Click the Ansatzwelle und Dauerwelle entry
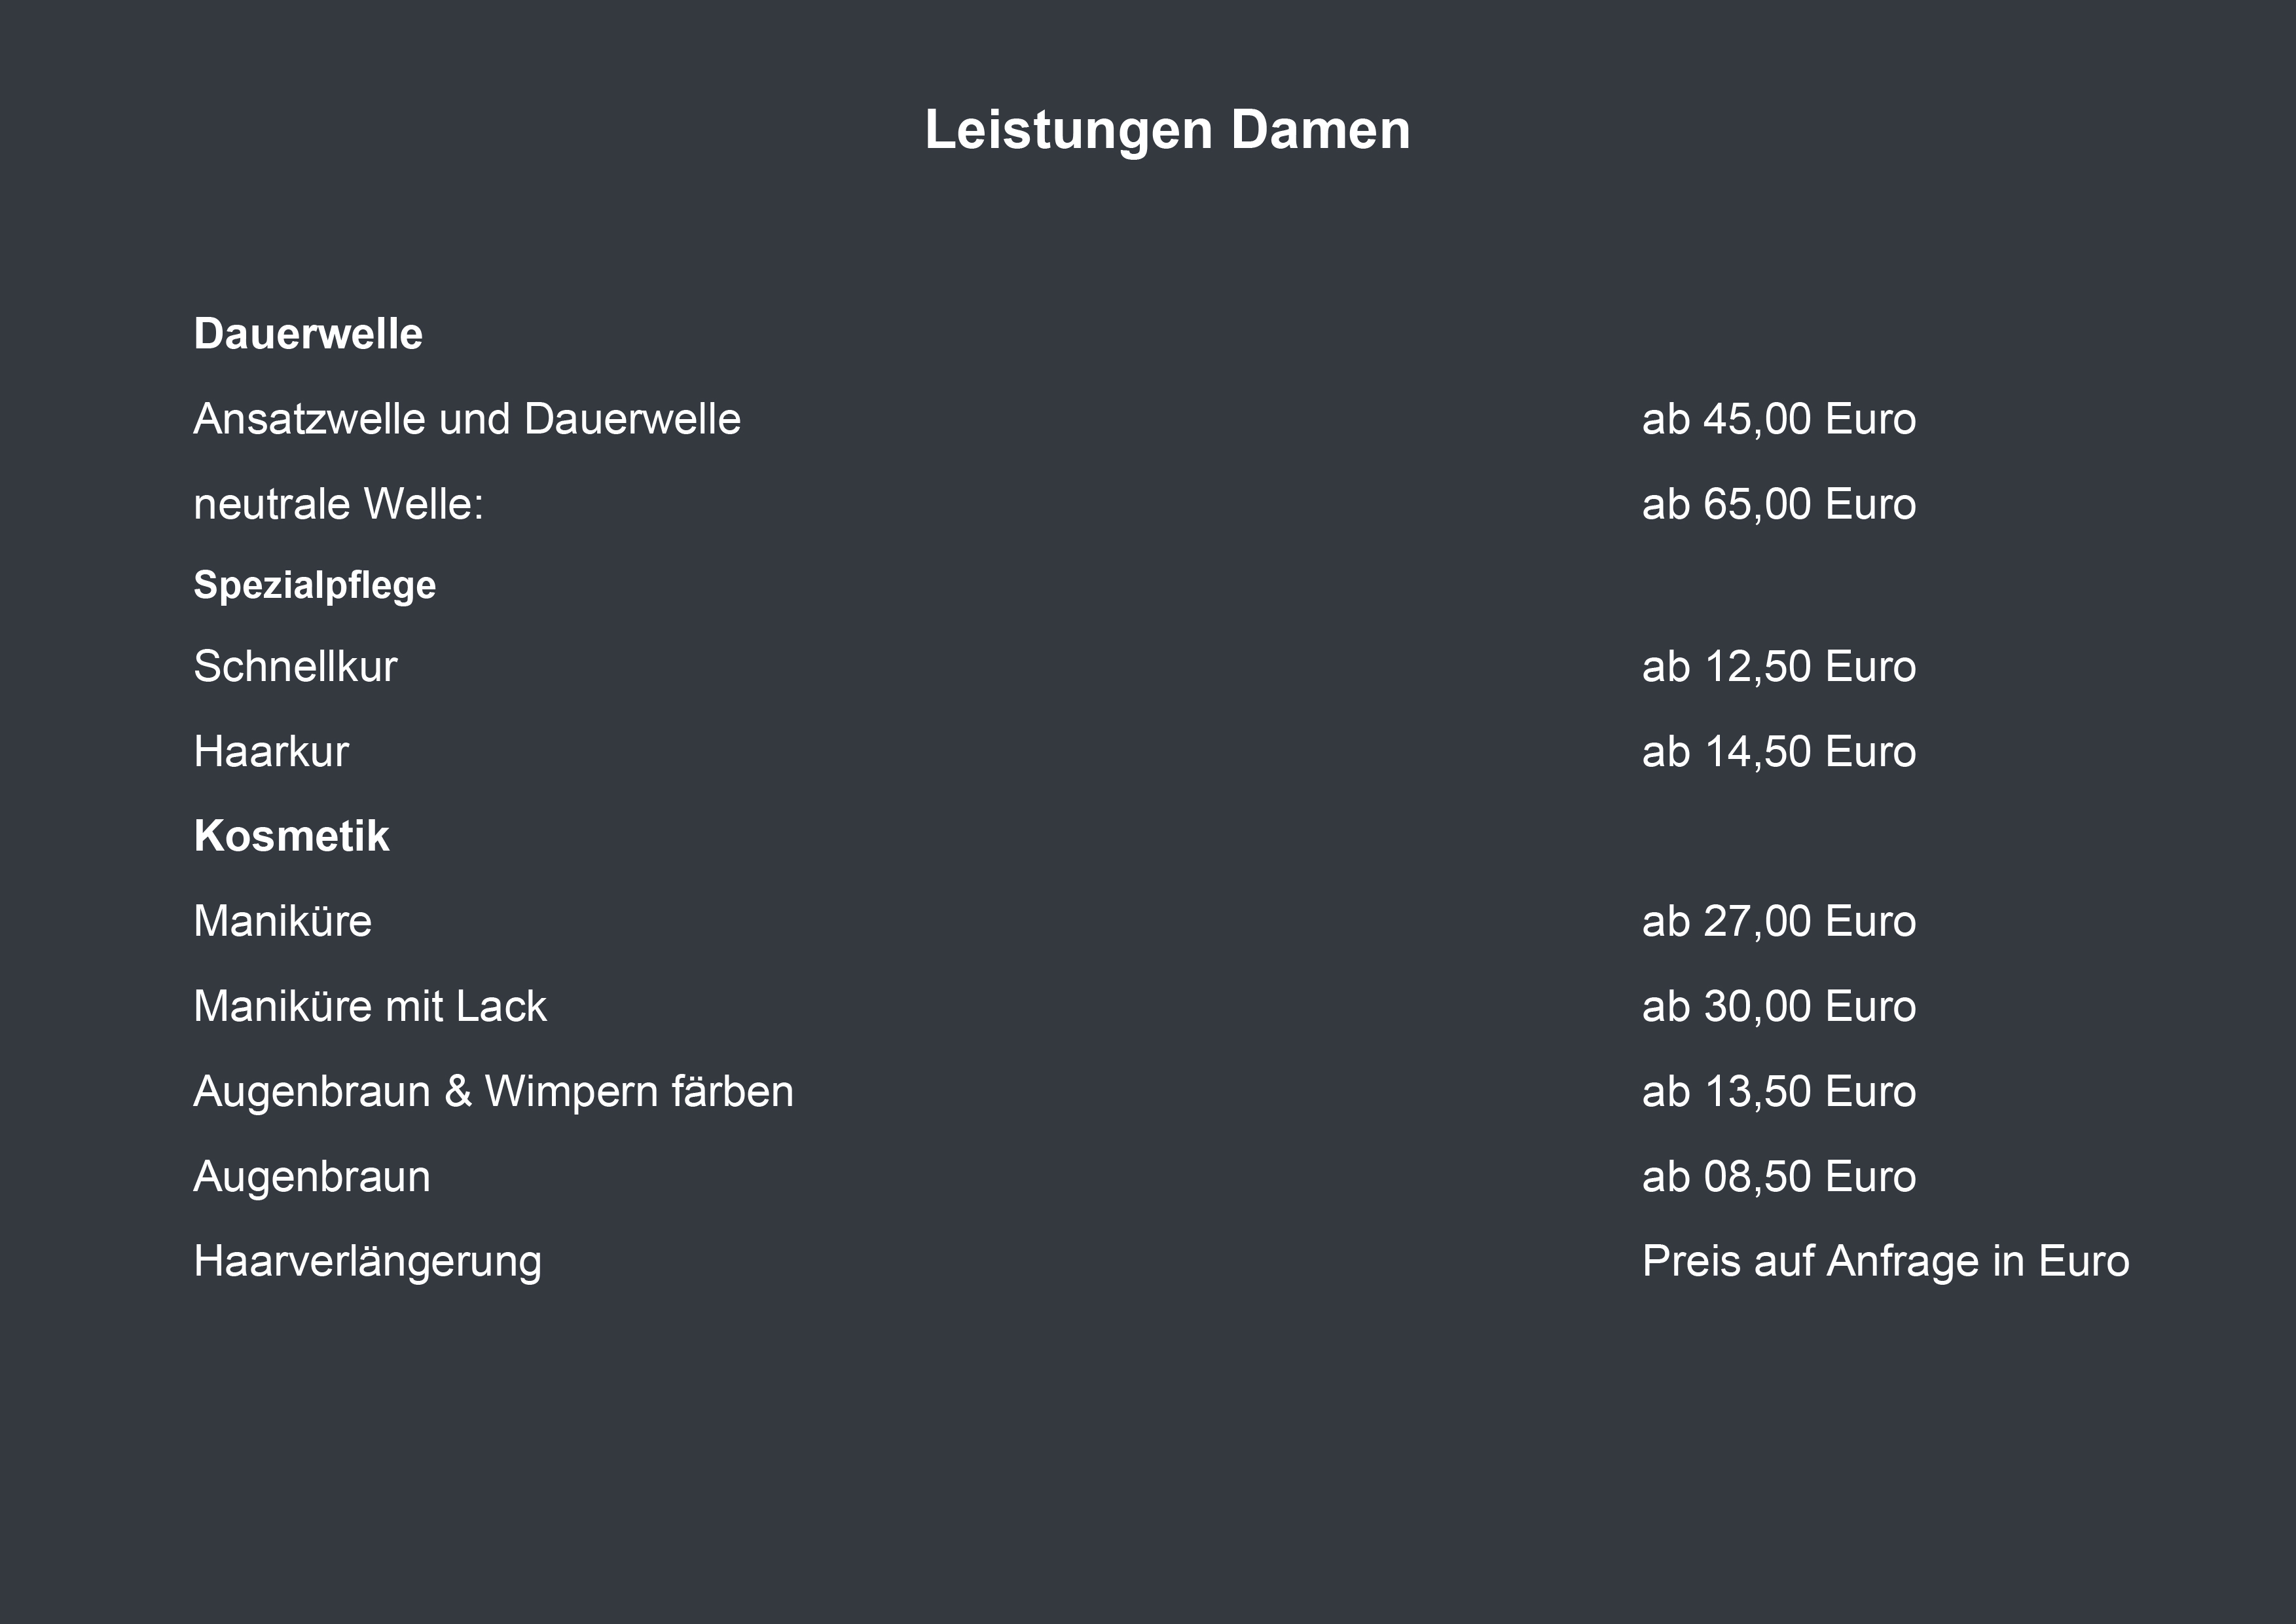Screen dimensions: 2296x1624 tap(467, 419)
